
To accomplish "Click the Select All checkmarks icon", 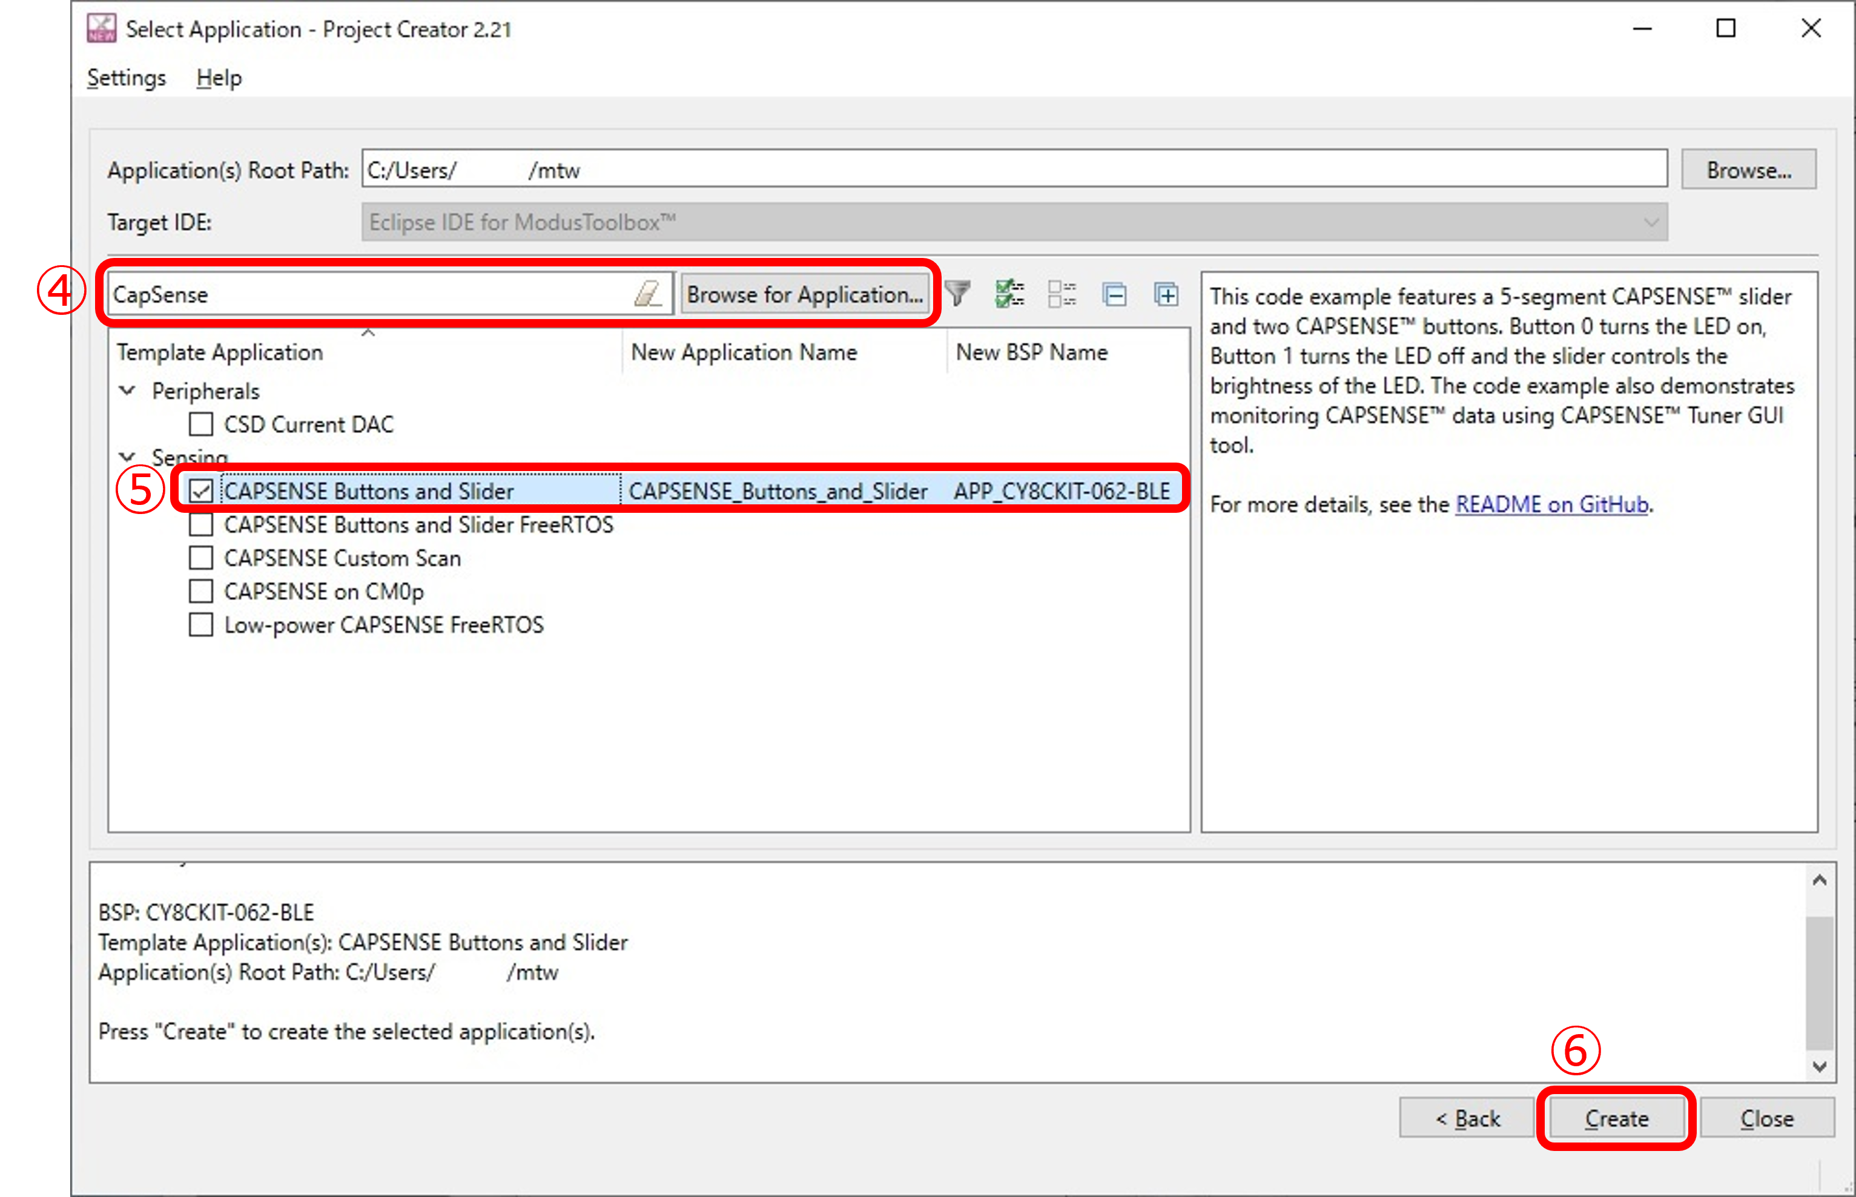I will pyautogui.click(x=1009, y=294).
